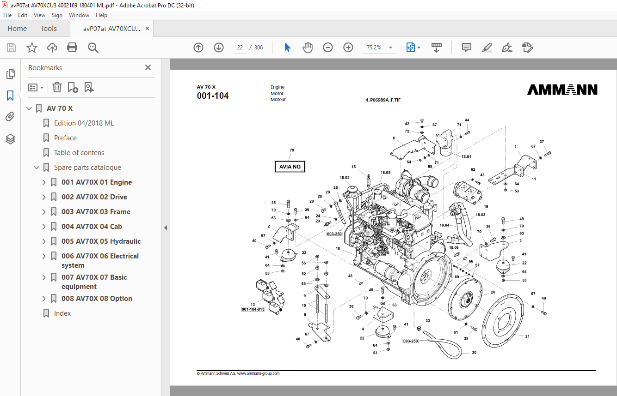Screen dimensions: 617x396
Task: Add a comment sticky note
Action: click(467, 48)
